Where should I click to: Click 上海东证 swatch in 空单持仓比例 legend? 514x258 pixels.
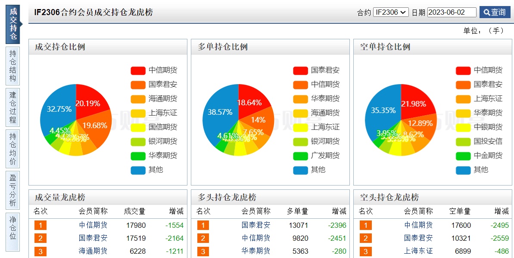point(463,99)
